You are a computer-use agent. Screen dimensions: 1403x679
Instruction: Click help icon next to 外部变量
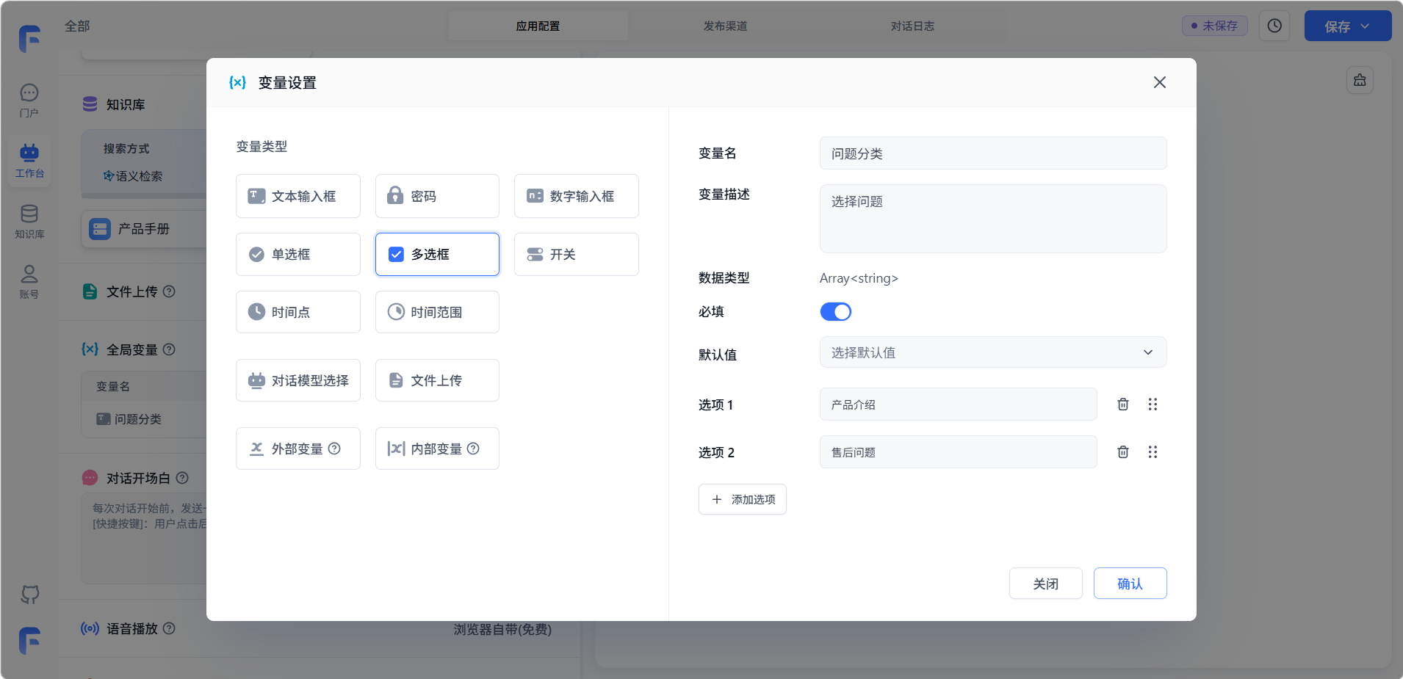click(334, 449)
